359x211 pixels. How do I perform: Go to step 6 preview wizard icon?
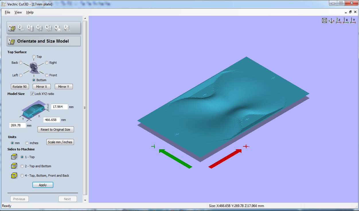[x=58, y=28]
